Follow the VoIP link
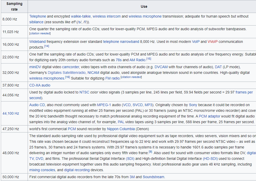Screen dimensions: 256x181 coord(196,42)
